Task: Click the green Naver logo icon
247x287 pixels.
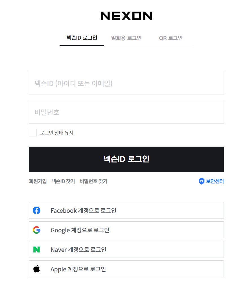Action: pyautogui.click(x=36, y=249)
